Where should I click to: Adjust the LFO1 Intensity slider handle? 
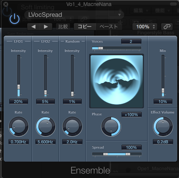[19, 87]
